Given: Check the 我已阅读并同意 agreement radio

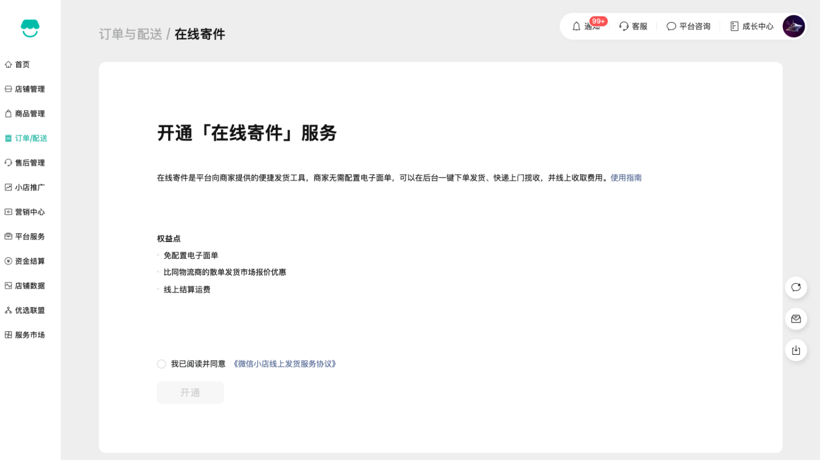Looking at the screenshot, I should click(x=161, y=364).
